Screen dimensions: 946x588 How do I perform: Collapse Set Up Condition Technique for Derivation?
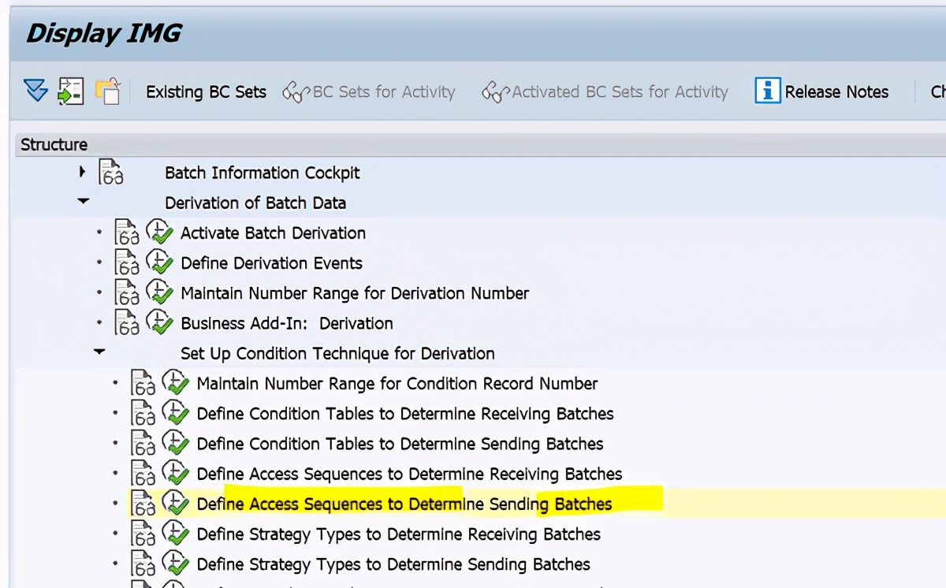[x=99, y=352]
